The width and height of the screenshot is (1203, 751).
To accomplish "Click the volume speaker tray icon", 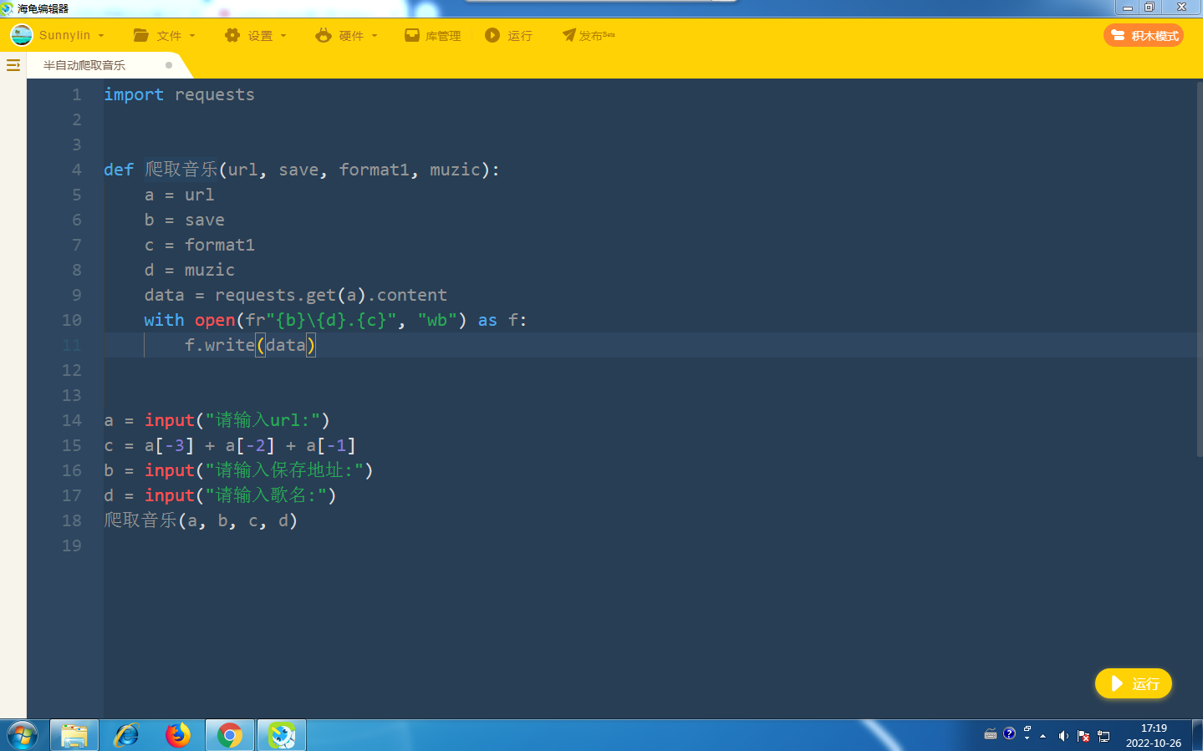I will click(1063, 736).
